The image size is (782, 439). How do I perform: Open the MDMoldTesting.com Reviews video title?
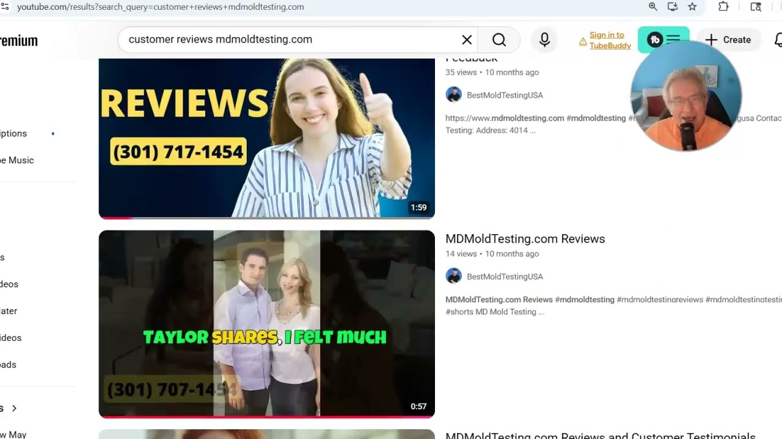tap(525, 239)
